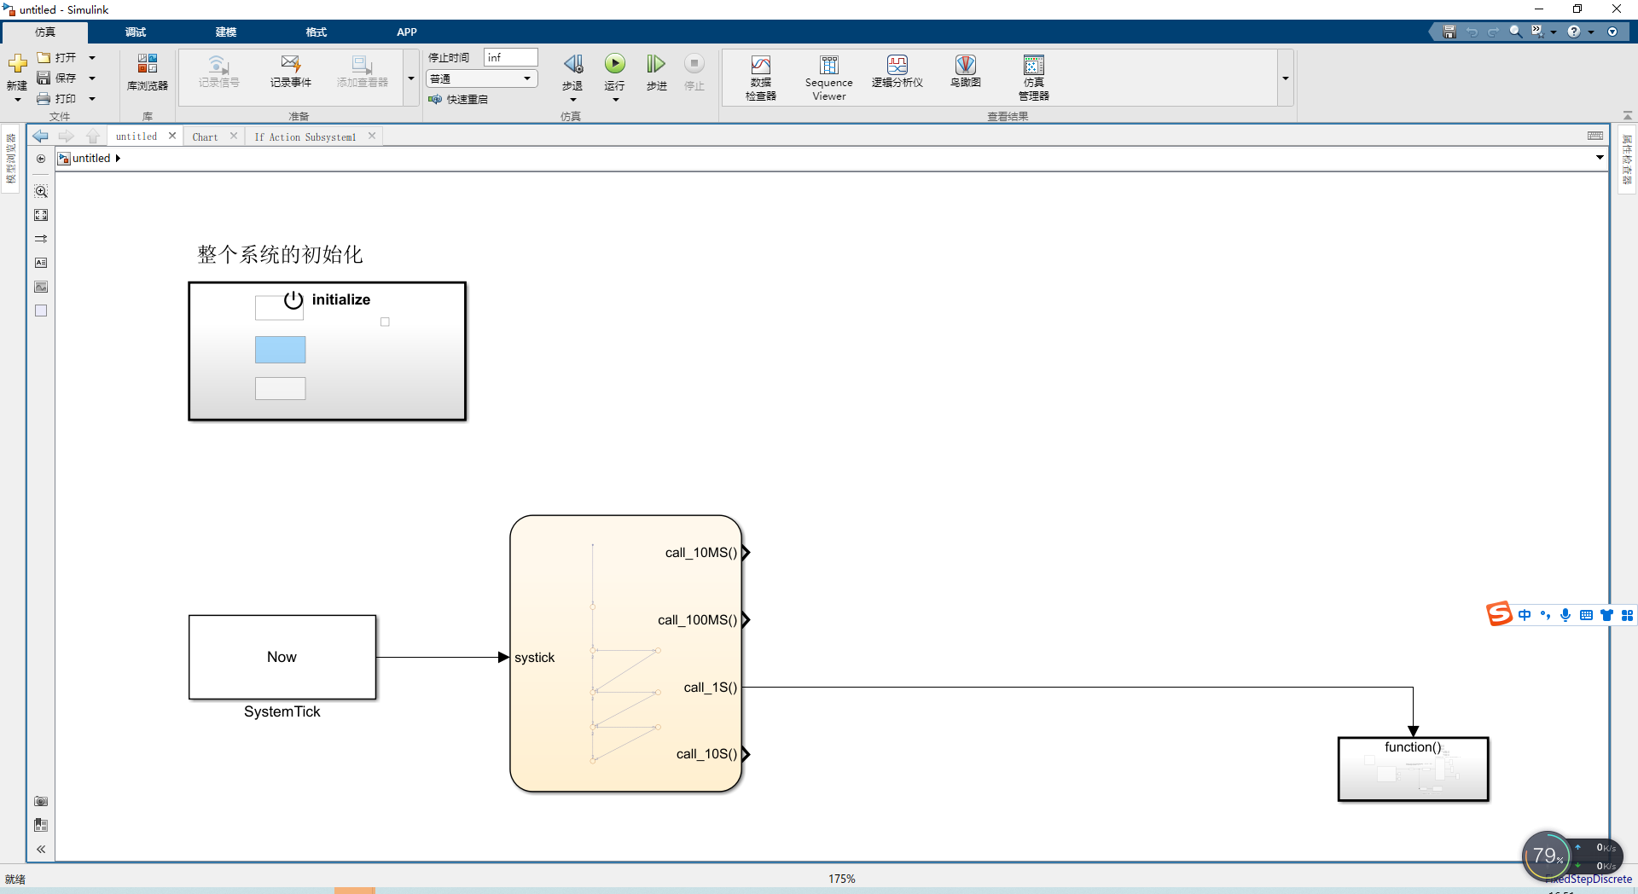Click the FixedStepDiscrete solver link
The height and width of the screenshot is (894, 1638).
click(x=1589, y=879)
